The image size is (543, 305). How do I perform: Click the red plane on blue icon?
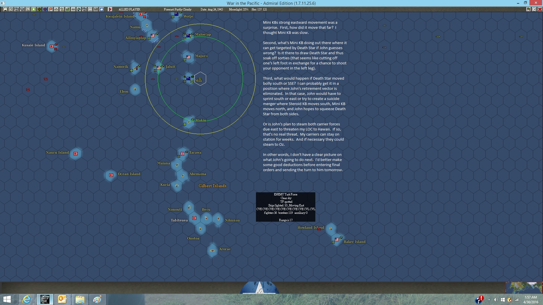(45, 9)
